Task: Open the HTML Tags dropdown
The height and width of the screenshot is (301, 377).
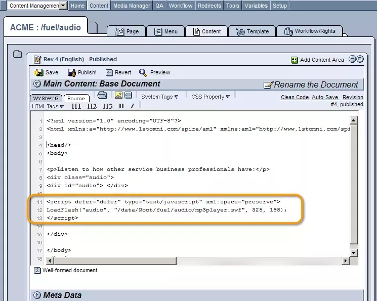Action: click(48, 107)
